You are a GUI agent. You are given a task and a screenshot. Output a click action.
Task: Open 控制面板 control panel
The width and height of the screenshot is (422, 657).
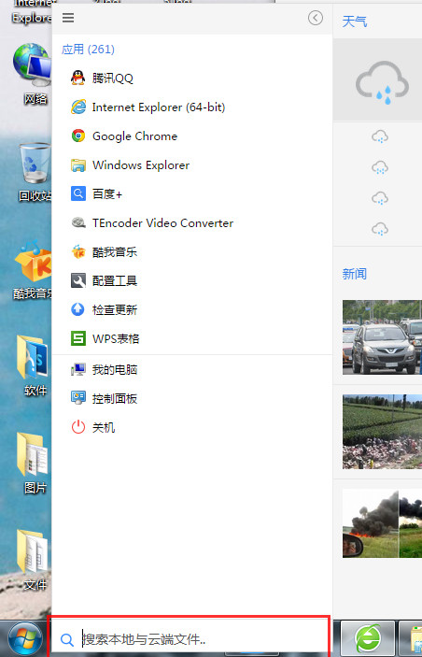point(192,398)
